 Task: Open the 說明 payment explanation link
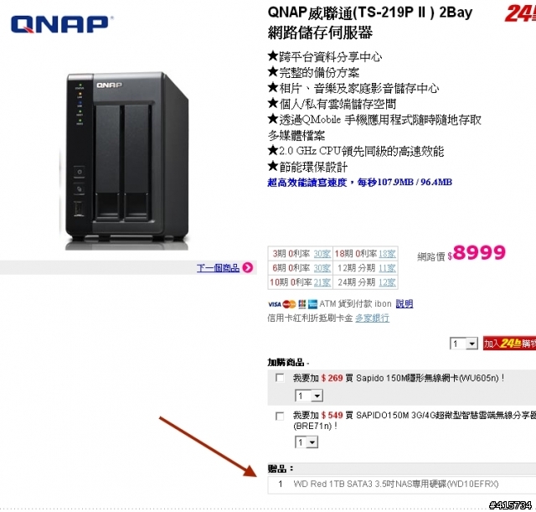(x=405, y=303)
